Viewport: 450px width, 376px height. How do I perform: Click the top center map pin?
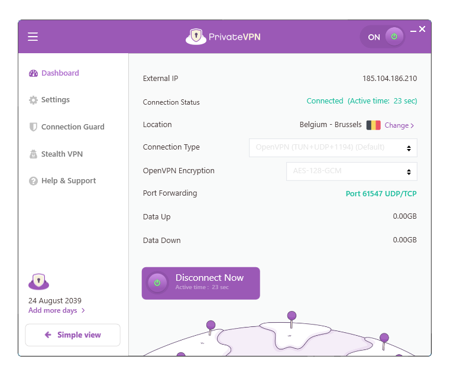click(292, 319)
